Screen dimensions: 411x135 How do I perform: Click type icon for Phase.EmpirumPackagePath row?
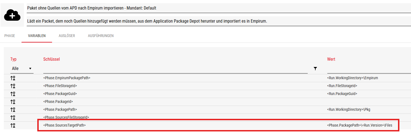(x=13, y=78)
